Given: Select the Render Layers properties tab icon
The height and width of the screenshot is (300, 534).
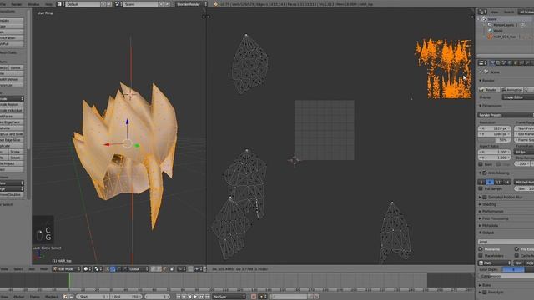Looking at the screenshot, I should tap(498, 63).
